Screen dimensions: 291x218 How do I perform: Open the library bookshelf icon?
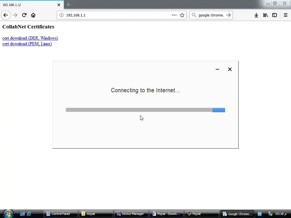[265, 15]
